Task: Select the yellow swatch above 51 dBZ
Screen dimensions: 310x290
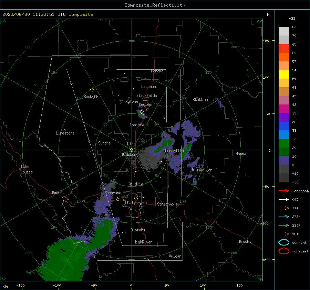Action: [x=284, y=74]
